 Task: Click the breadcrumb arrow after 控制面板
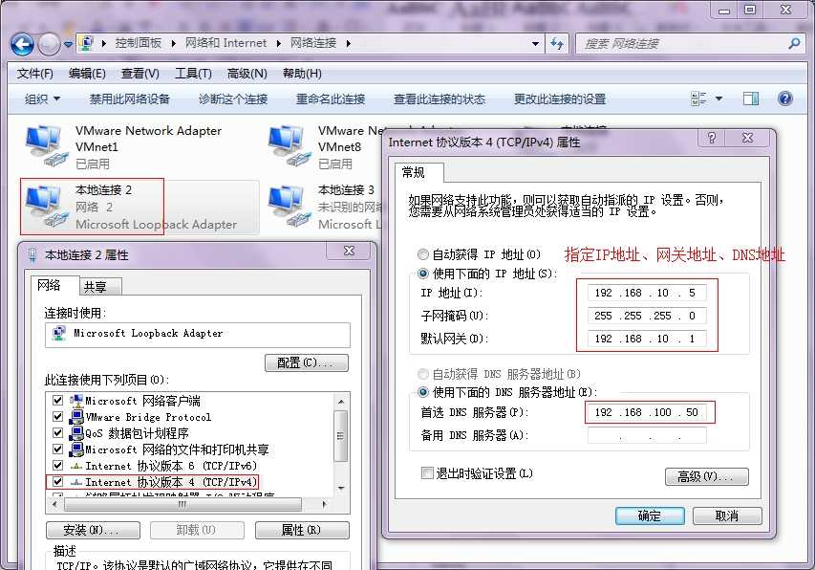click(174, 43)
